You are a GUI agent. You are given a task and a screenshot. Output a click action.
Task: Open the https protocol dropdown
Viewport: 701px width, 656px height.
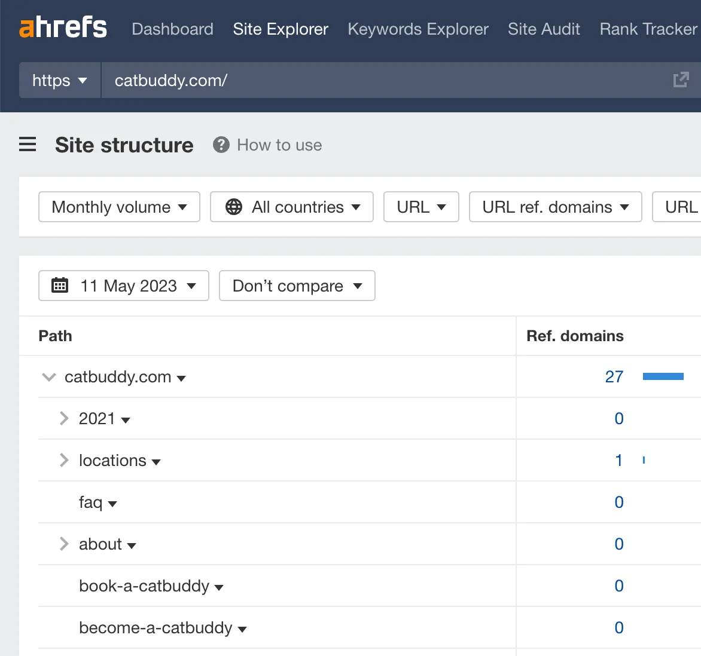click(x=60, y=81)
